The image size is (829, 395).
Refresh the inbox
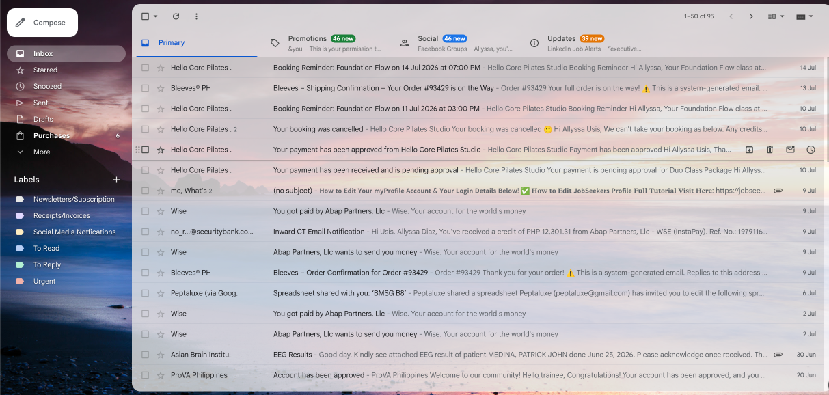coord(176,16)
